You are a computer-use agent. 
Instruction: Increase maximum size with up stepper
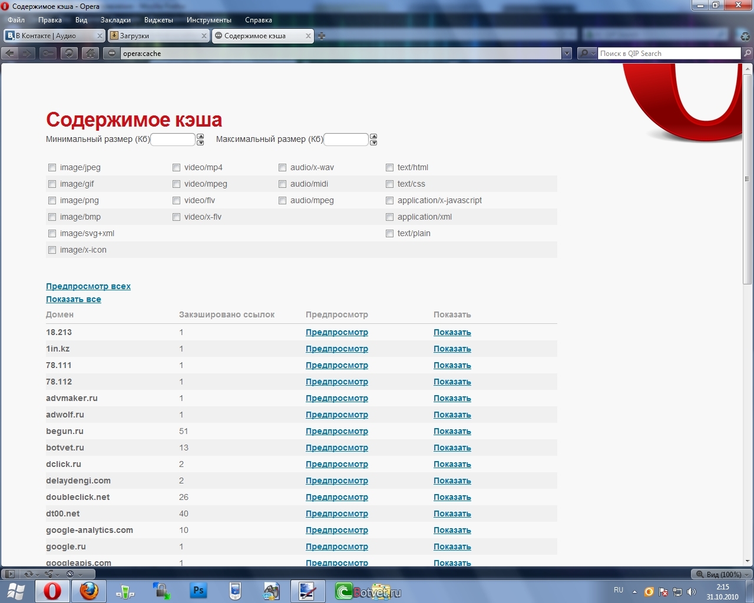(373, 137)
